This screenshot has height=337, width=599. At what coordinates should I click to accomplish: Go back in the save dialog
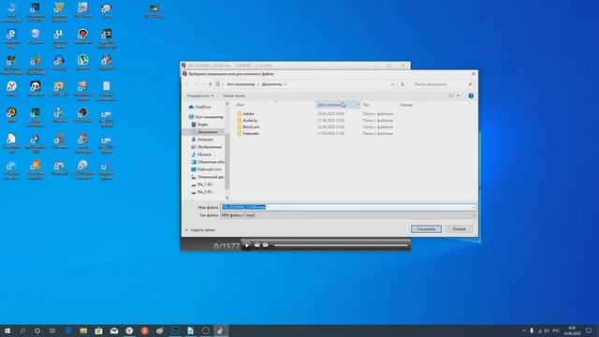tap(187, 84)
